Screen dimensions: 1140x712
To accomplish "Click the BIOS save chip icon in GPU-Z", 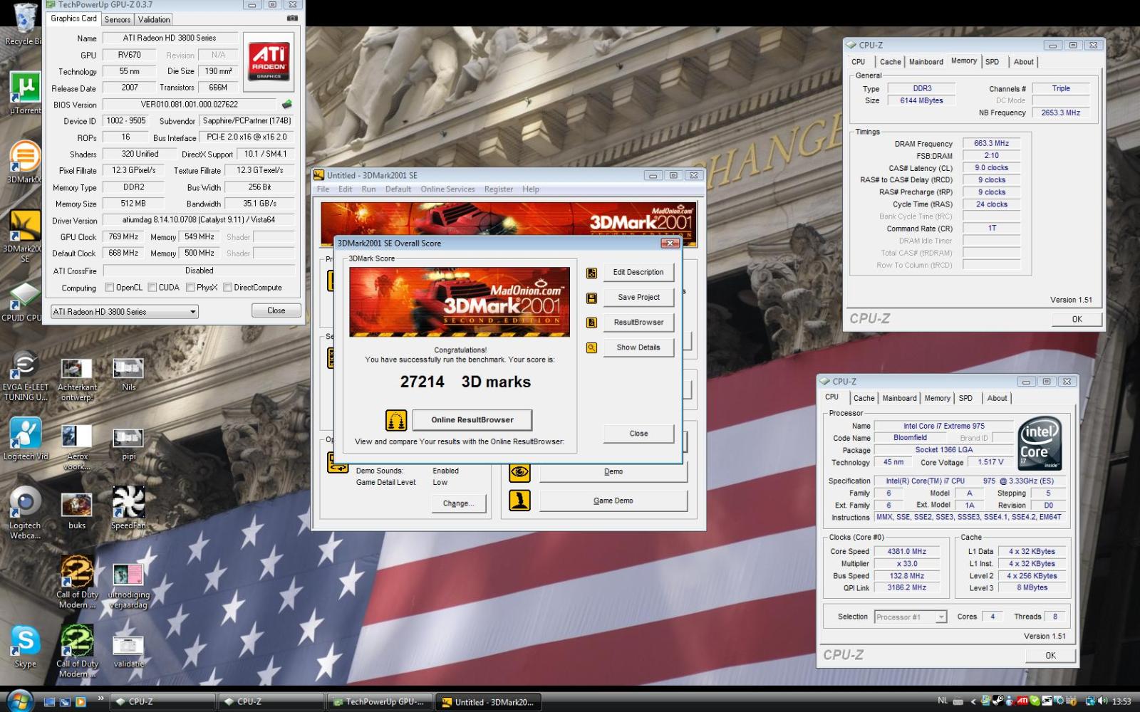I will click(286, 104).
